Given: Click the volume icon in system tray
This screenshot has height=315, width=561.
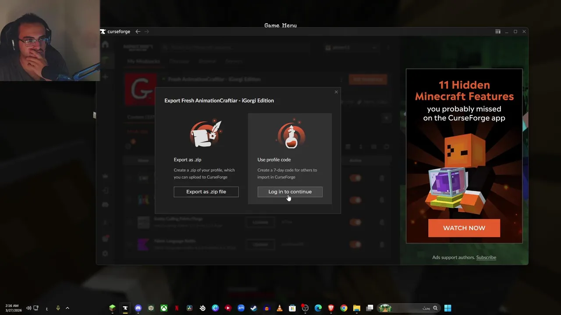Looking at the screenshot, I should [x=28, y=308].
